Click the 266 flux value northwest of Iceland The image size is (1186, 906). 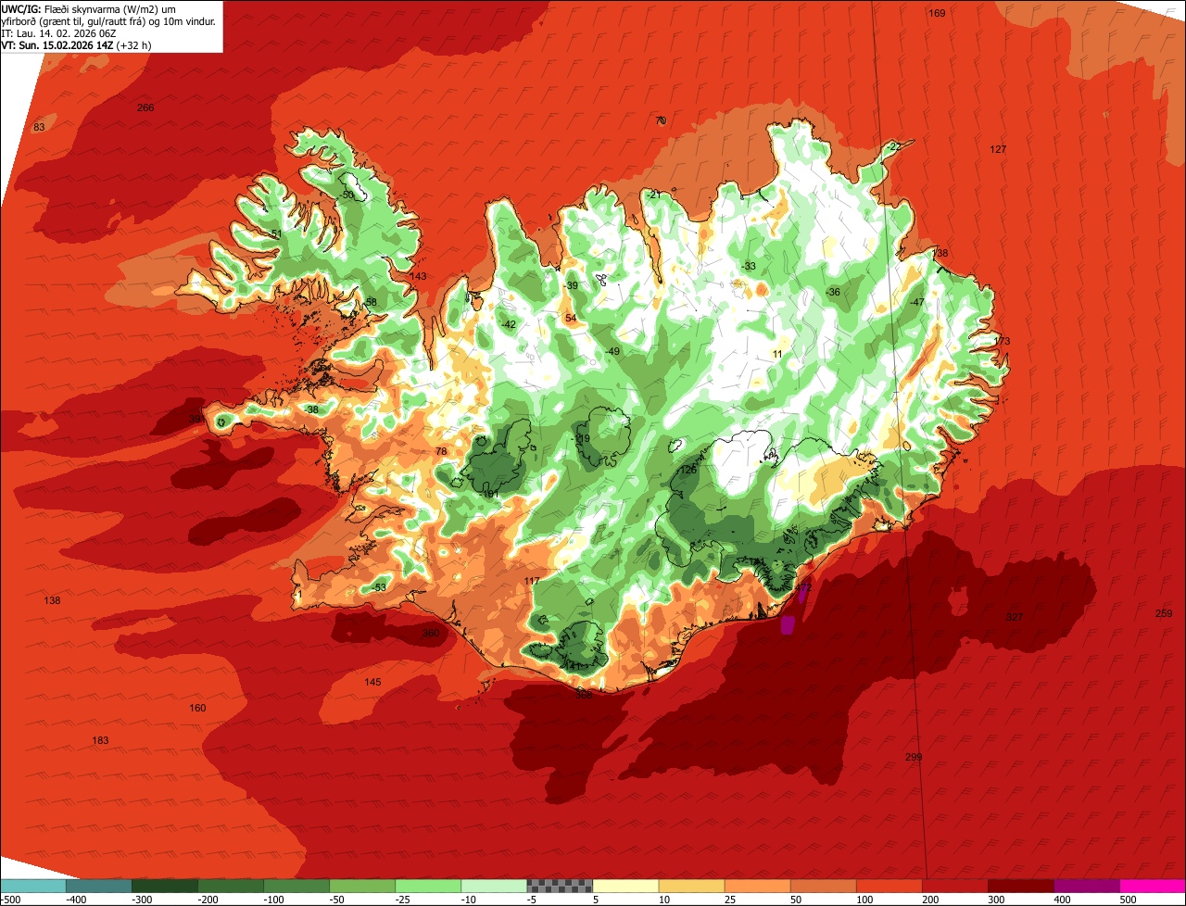(x=145, y=107)
